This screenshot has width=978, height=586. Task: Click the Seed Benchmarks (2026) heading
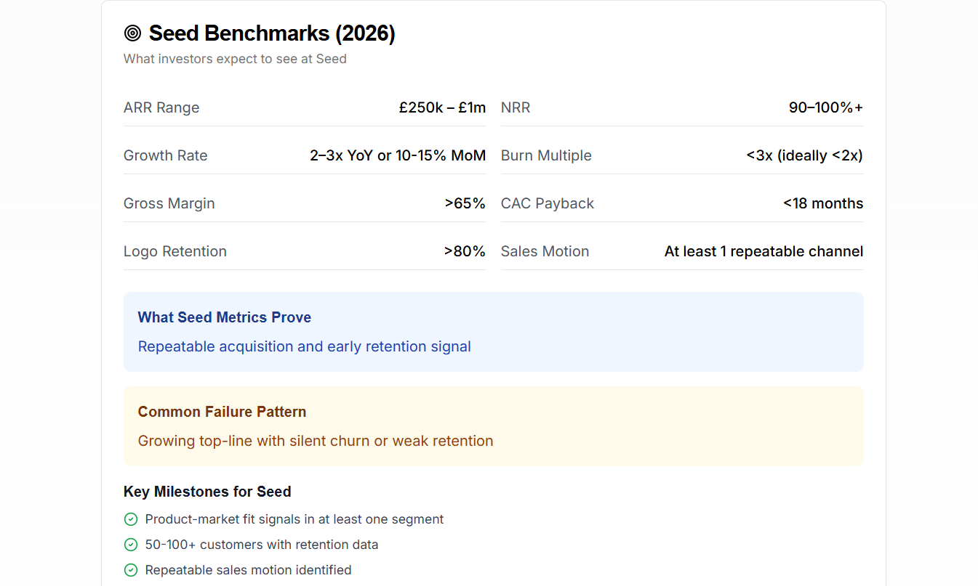[272, 33]
